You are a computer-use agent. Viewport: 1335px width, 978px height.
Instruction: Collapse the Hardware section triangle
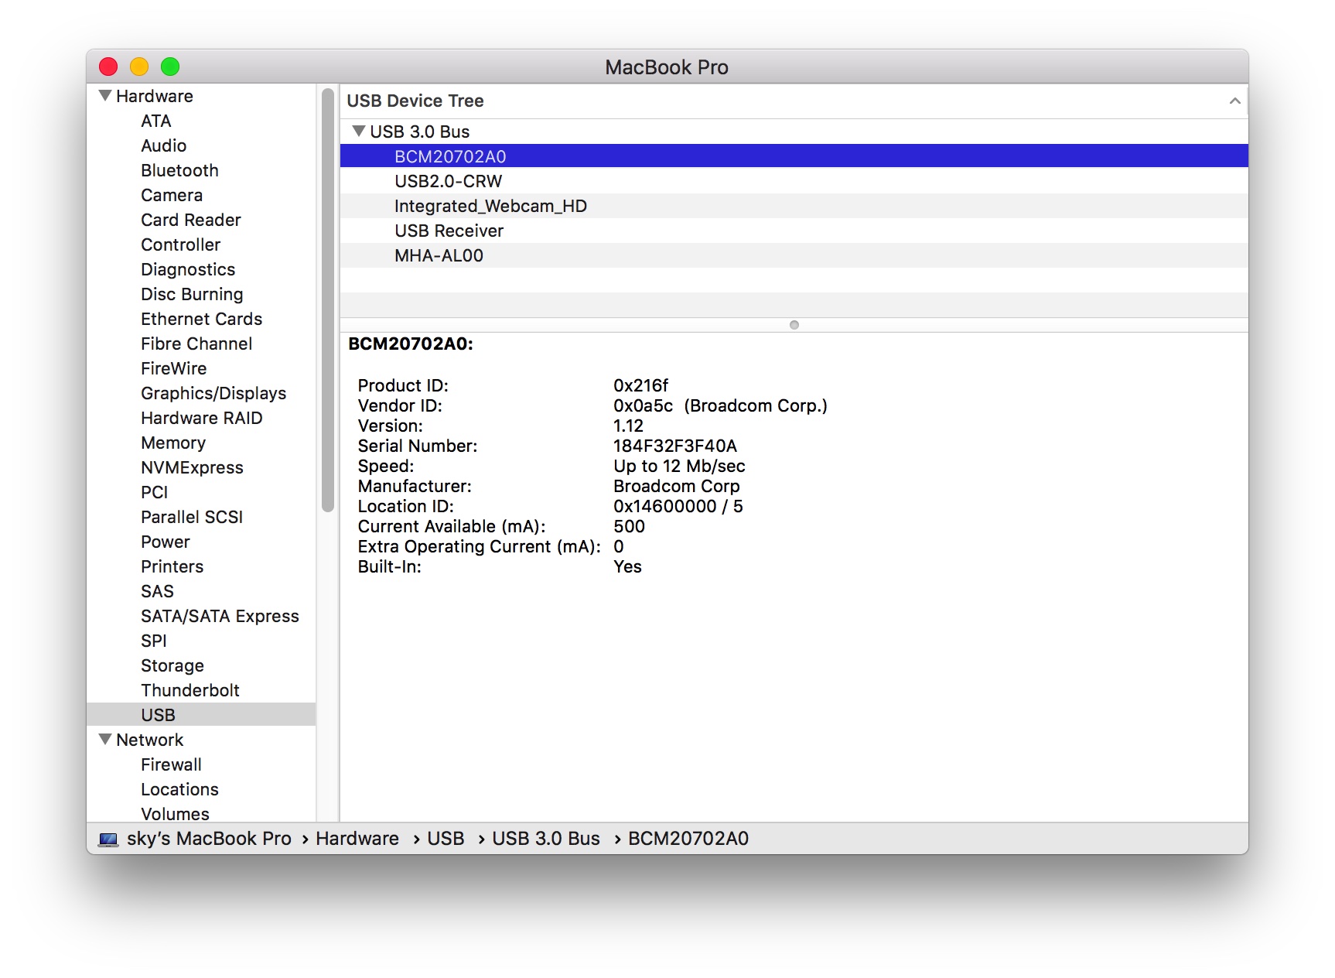tap(105, 96)
